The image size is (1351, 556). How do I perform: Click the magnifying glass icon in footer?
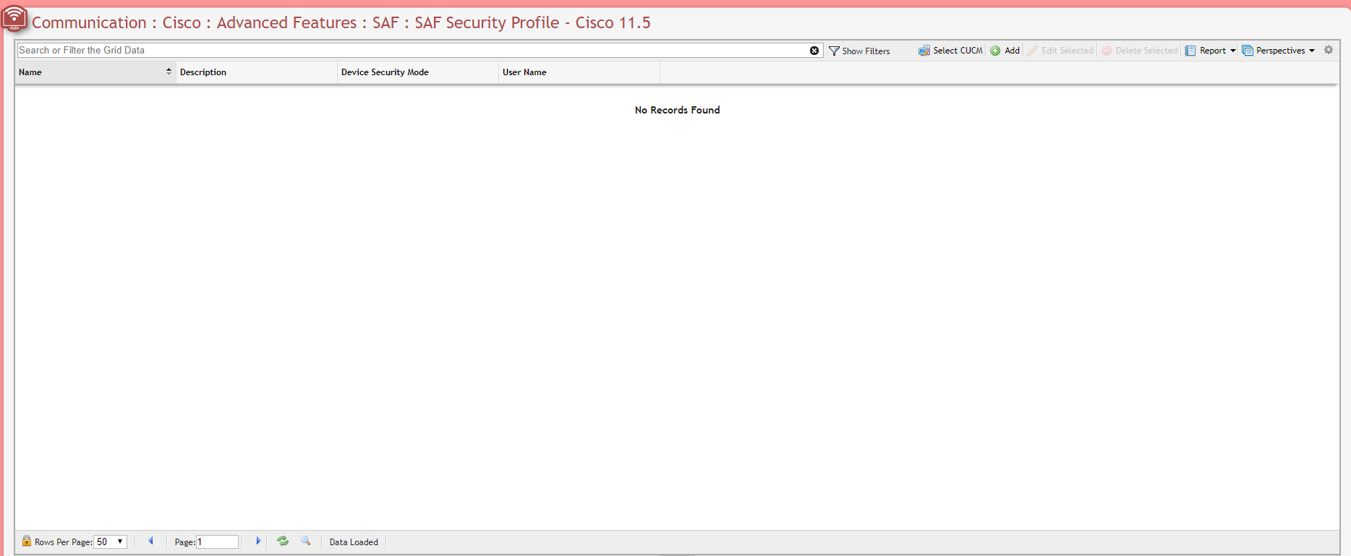pos(306,541)
